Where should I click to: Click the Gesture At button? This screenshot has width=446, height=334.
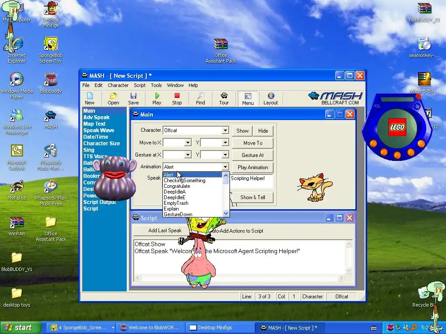click(253, 155)
